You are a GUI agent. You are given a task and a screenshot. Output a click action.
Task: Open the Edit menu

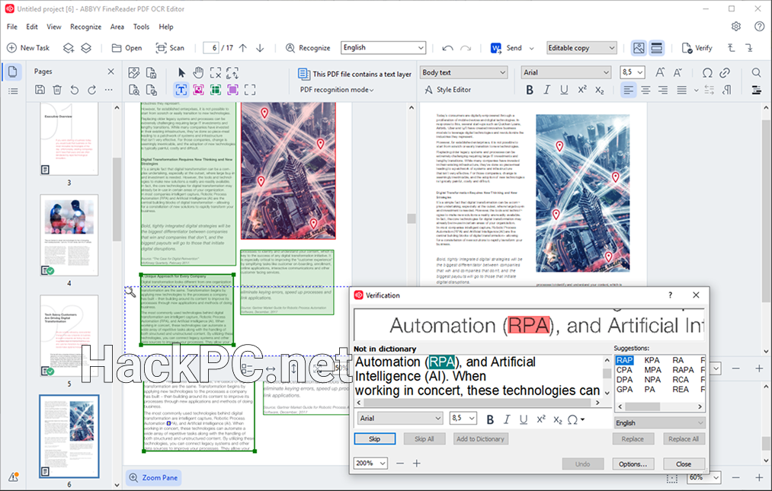[32, 27]
